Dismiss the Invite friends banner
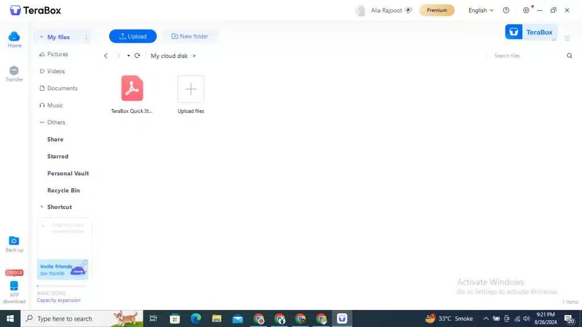 point(85,262)
